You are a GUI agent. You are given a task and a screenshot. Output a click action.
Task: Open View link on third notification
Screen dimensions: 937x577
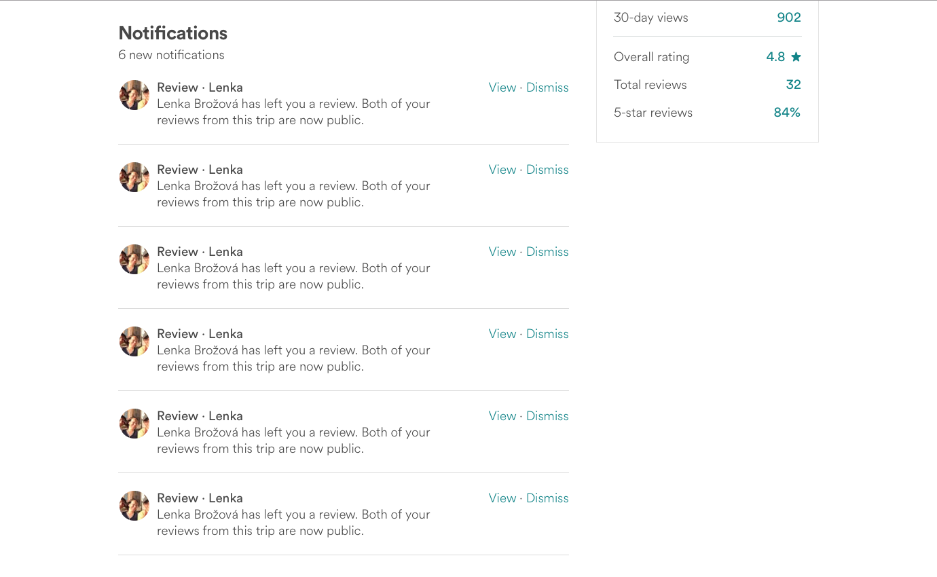[502, 252]
